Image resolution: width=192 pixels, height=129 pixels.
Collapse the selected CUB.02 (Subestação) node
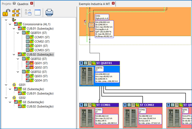coord(14,55)
